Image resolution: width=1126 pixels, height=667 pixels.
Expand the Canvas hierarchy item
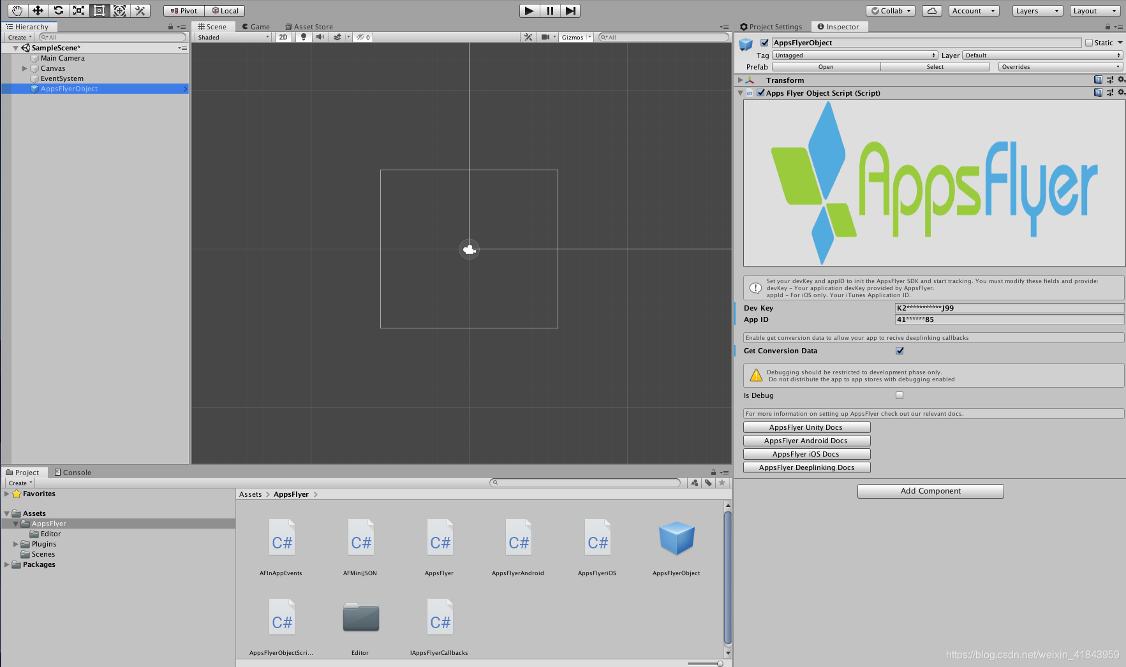click(24, 68)
